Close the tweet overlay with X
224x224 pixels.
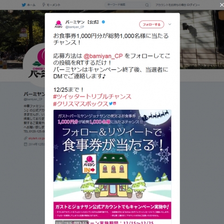tap(222, 5)
